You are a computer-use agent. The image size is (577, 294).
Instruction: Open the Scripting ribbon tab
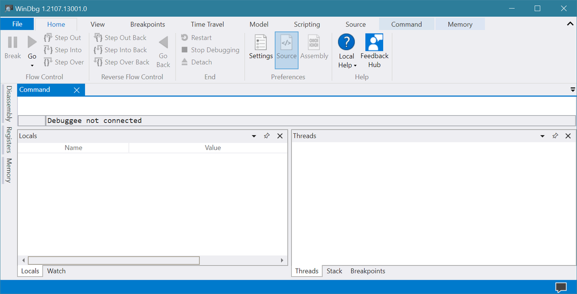(x=307, y=24)
